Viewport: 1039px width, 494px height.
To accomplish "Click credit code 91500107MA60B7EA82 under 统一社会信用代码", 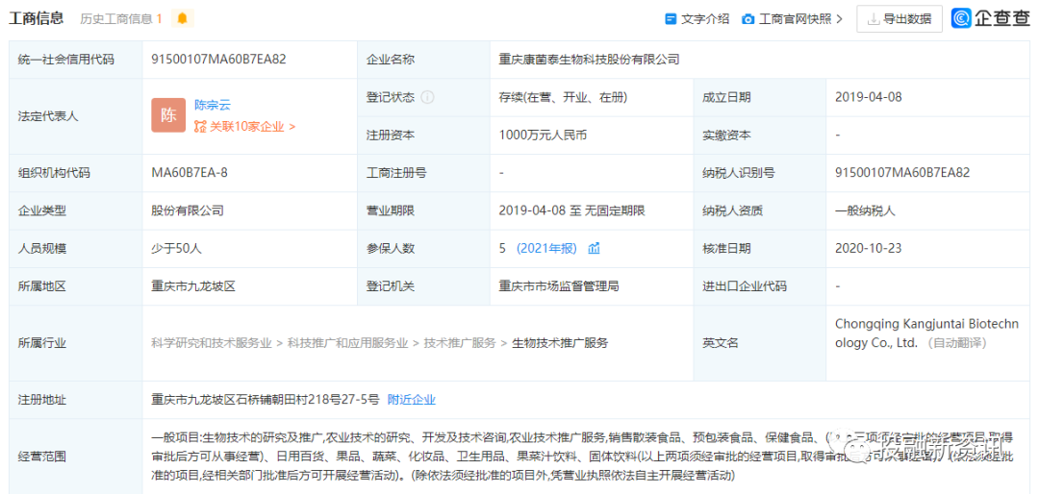I will [x=218, y=59].
